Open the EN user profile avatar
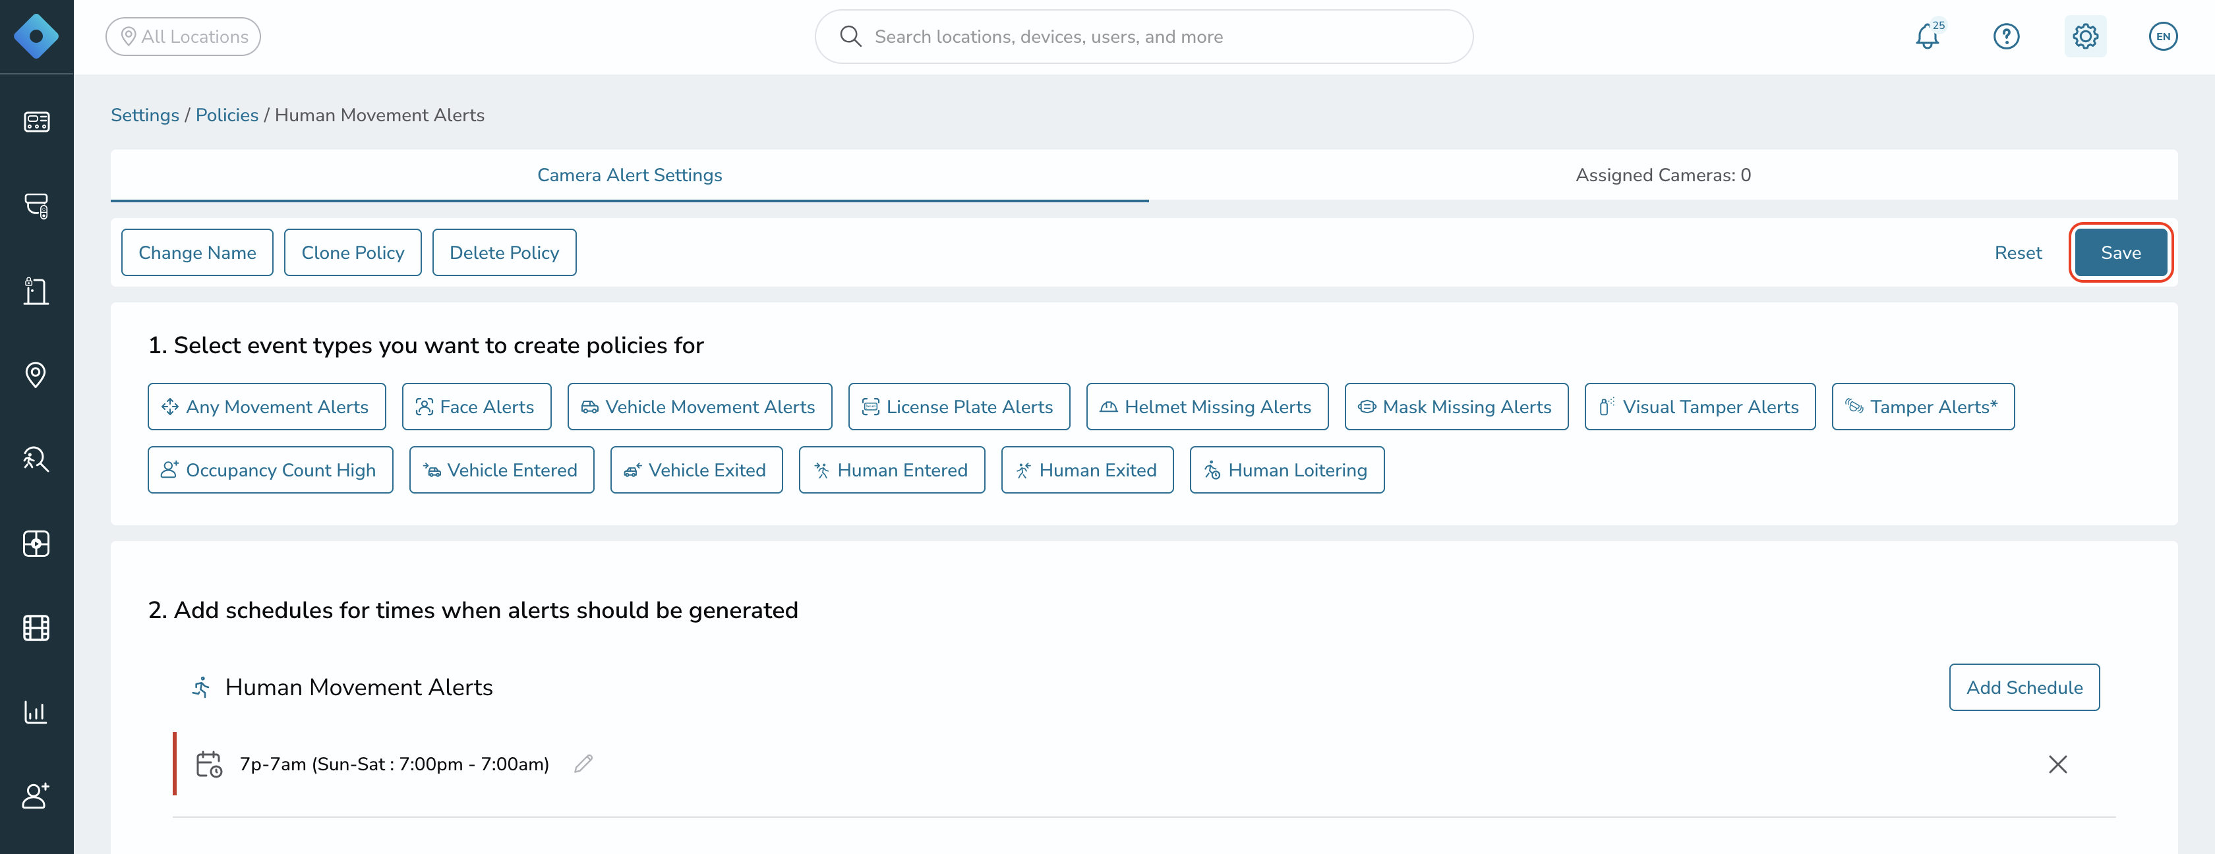2215x854 pixels. coord(2164,36)
